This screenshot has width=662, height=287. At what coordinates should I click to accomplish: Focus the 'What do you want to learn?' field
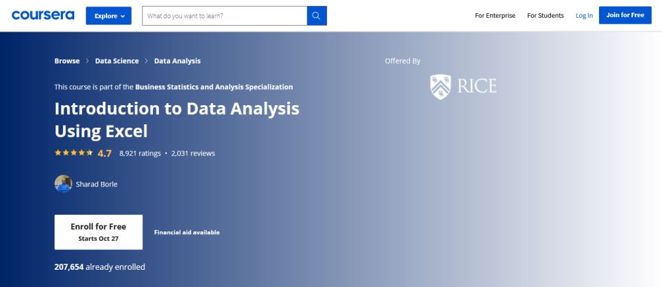tap(224, 16)
